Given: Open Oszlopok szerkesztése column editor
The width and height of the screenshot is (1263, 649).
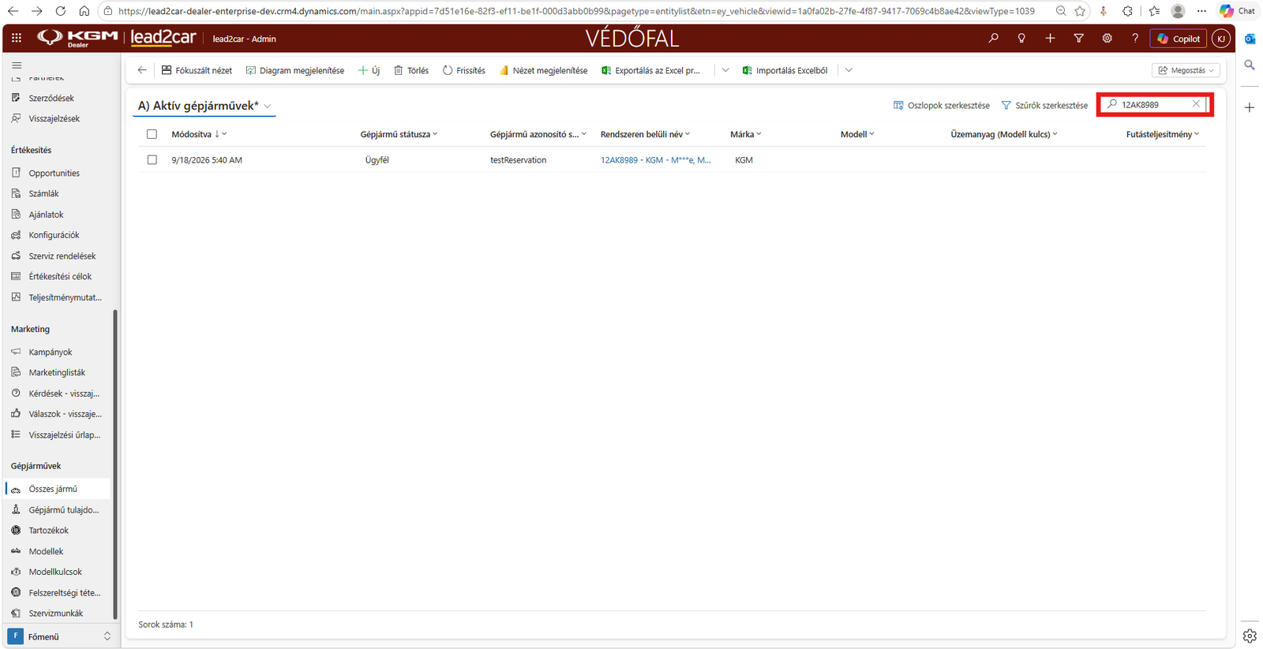Looking at the screenshot, I should tap(941, 105).
